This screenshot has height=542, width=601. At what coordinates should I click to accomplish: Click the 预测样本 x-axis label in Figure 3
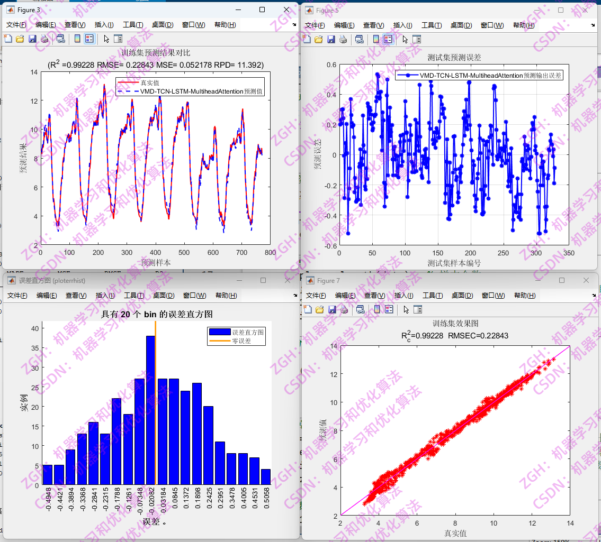[156, 263]
